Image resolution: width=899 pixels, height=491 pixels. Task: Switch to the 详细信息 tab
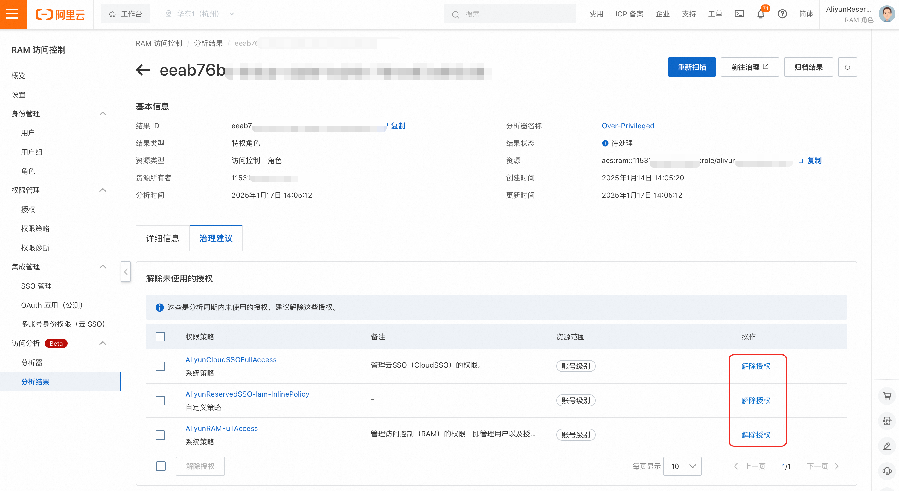click(163, 238)
